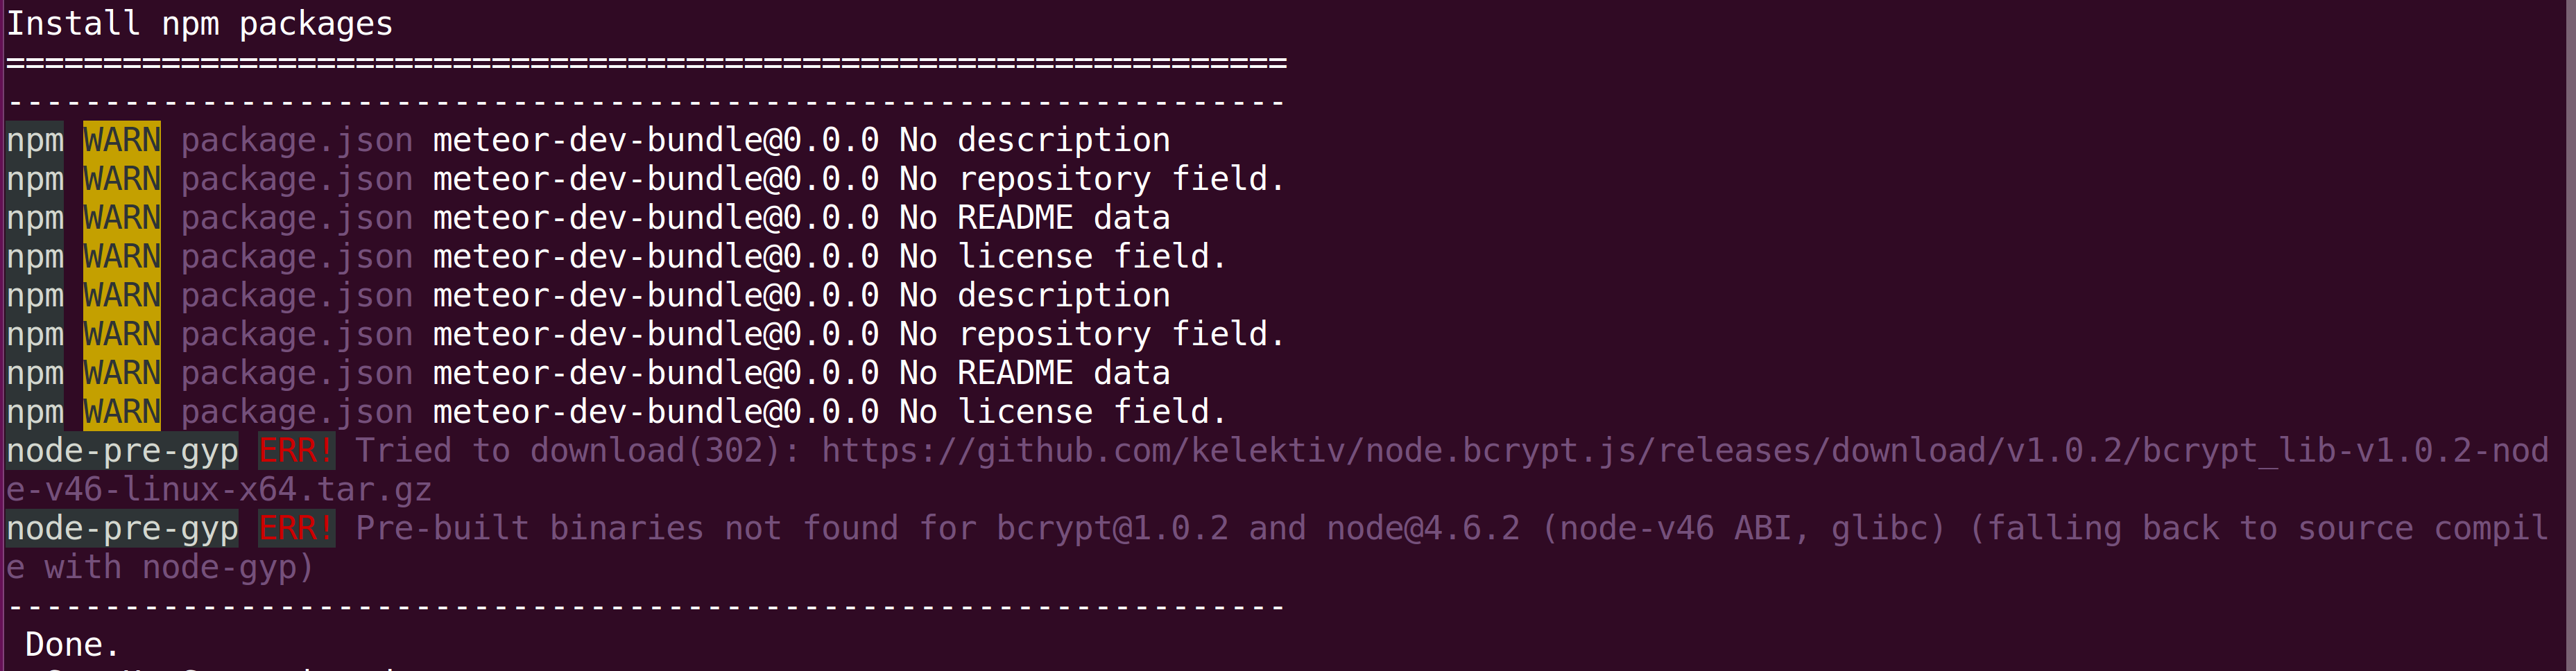Click "No license field." on the last warning line
Viewport: 2576px width, 671px height.
point(1063,411)
